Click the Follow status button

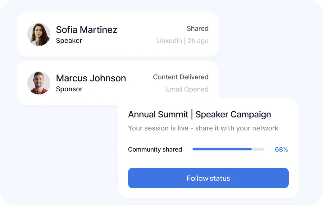(208, 178)
